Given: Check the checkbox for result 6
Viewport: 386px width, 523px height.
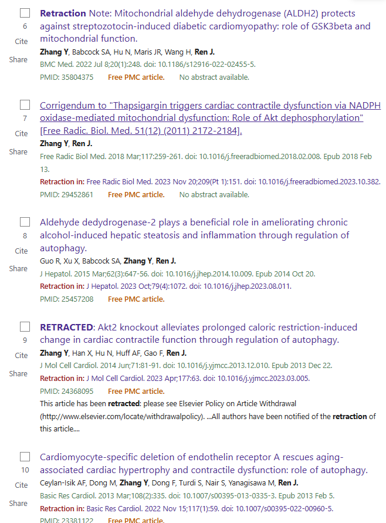Looking at the screenshot, I should click(x=25, y=13).
